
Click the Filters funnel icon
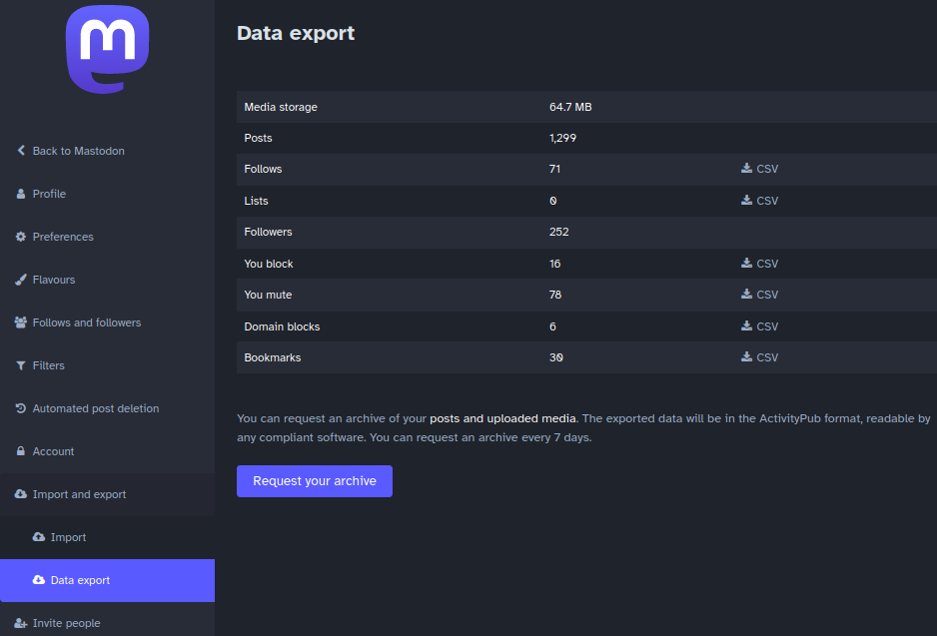[x=21, y=365]
